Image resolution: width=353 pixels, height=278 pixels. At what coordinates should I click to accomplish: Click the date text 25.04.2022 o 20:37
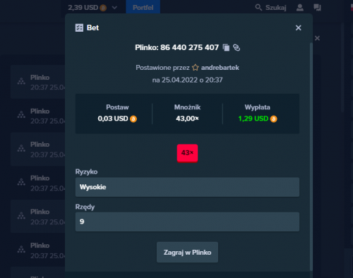192,80
